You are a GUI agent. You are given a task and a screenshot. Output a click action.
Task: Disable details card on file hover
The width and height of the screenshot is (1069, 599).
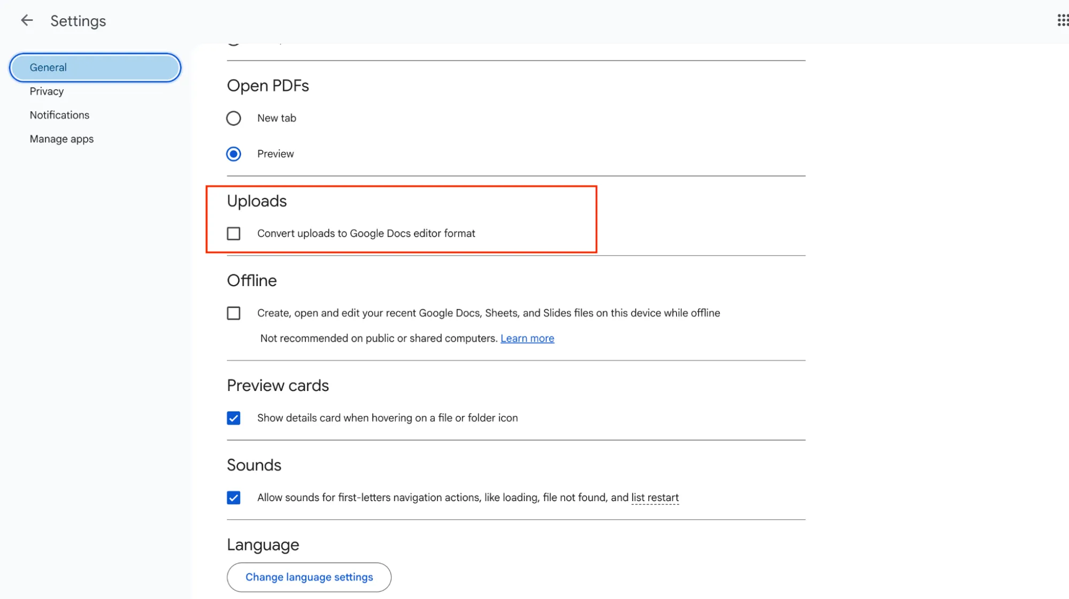[234, 418]
